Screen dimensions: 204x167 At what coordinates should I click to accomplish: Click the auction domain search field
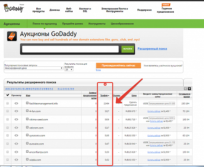click(70, 49)
